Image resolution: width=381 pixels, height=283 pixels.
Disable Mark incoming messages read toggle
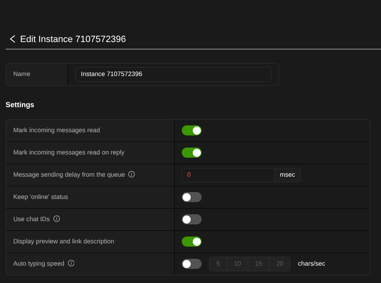click(x=192, y=131)
